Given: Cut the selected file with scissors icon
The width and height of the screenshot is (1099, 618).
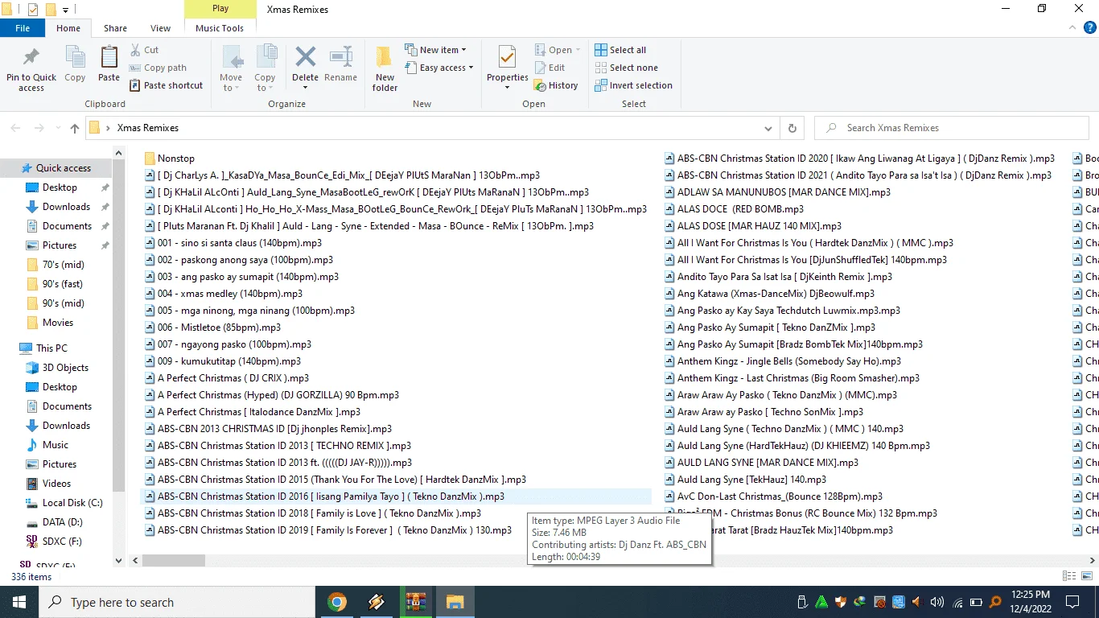Looking at the screenshot, I should click(143, 50).
